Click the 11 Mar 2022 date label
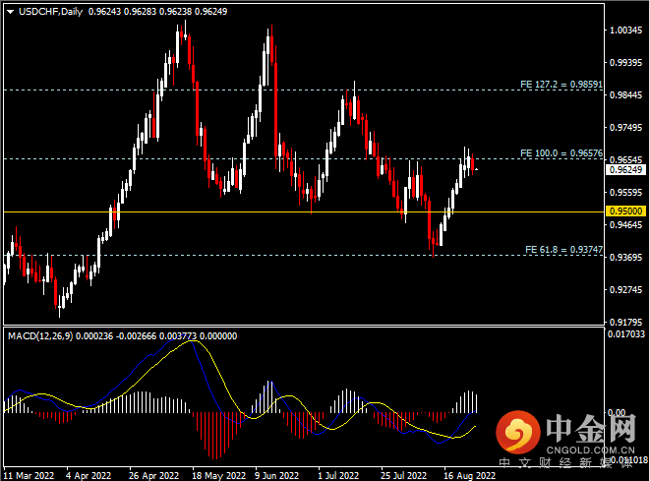This screenshot has width=650, height=481. pos(29,476)
